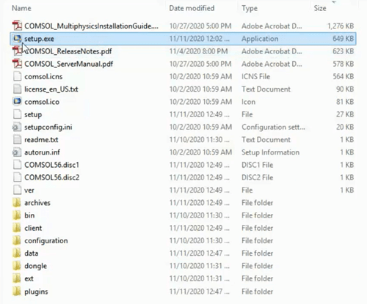Image resolution: width=367 pixels, height=304 pixels.
Task: Click the COMSOL56.disc1 file icon
Action: click(x=17, y=165)
